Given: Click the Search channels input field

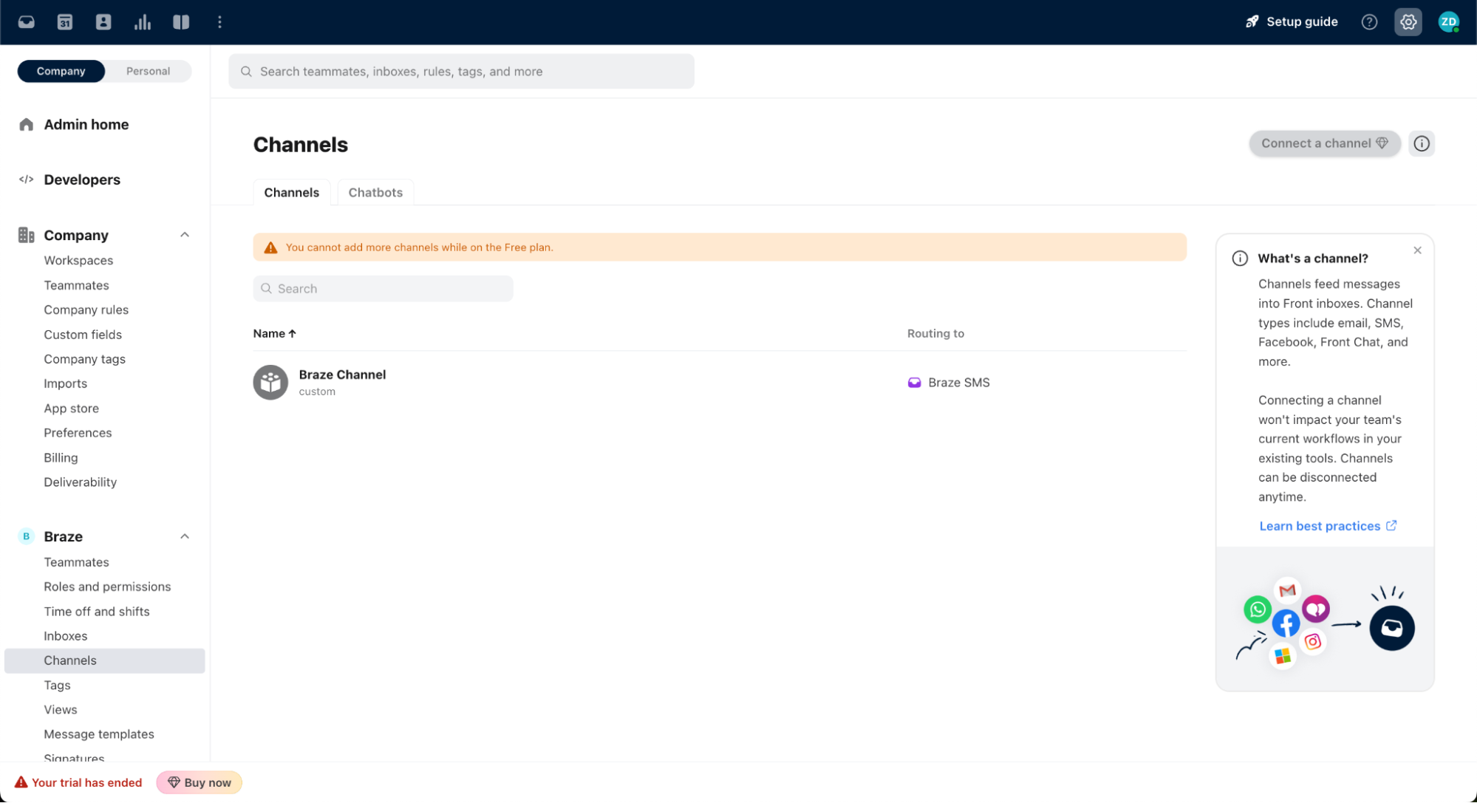Looking at the screenshot, I should click(x=383, y=288).
